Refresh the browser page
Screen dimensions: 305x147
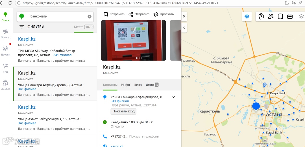10,3
